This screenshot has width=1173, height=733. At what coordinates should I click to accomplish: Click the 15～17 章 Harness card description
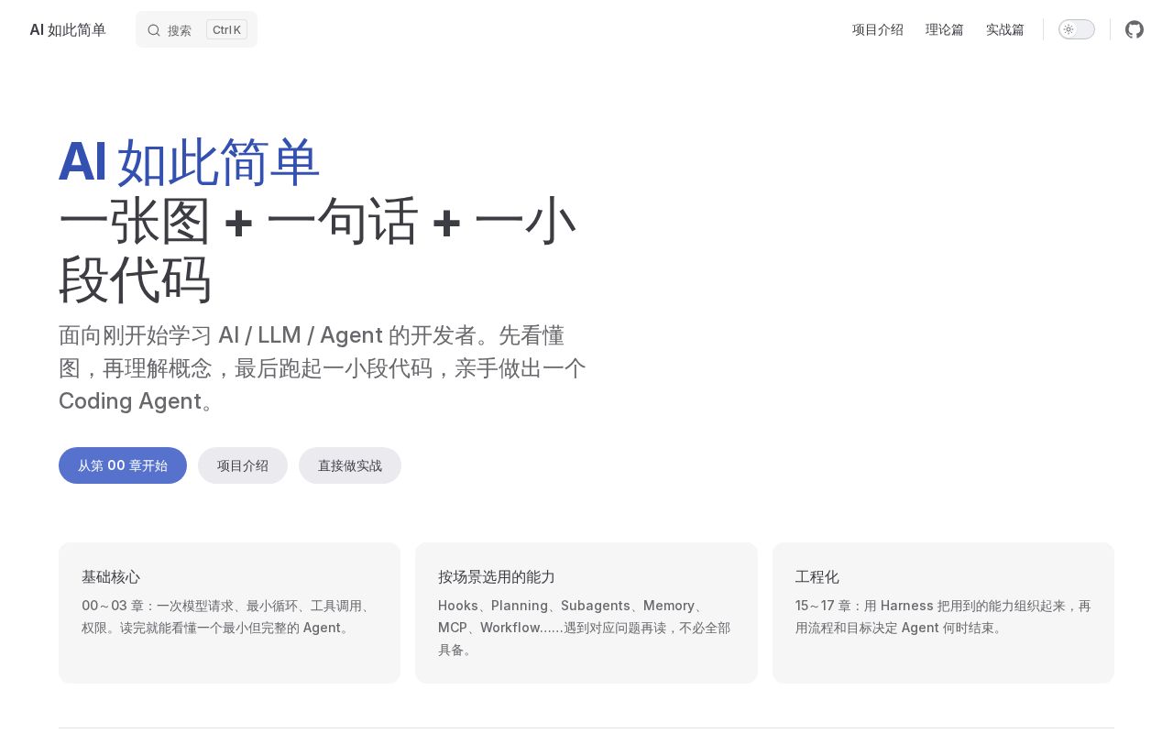point(943,617)
